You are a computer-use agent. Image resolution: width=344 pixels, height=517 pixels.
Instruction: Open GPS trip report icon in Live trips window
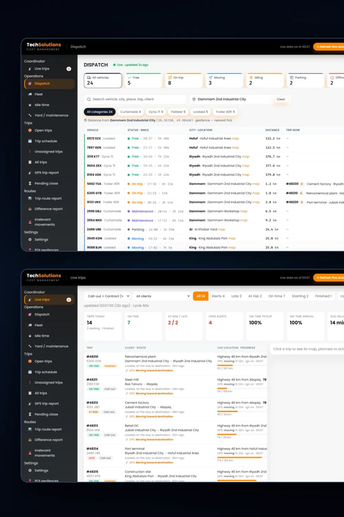pyautogui.click(x=30, y=404)
